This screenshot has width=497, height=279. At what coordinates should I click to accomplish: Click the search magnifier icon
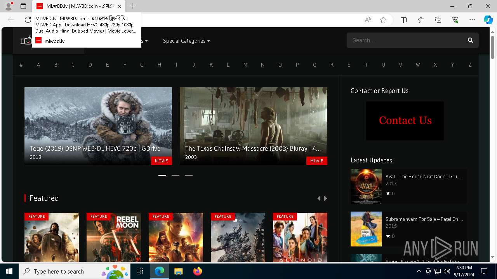coord(470,40)
